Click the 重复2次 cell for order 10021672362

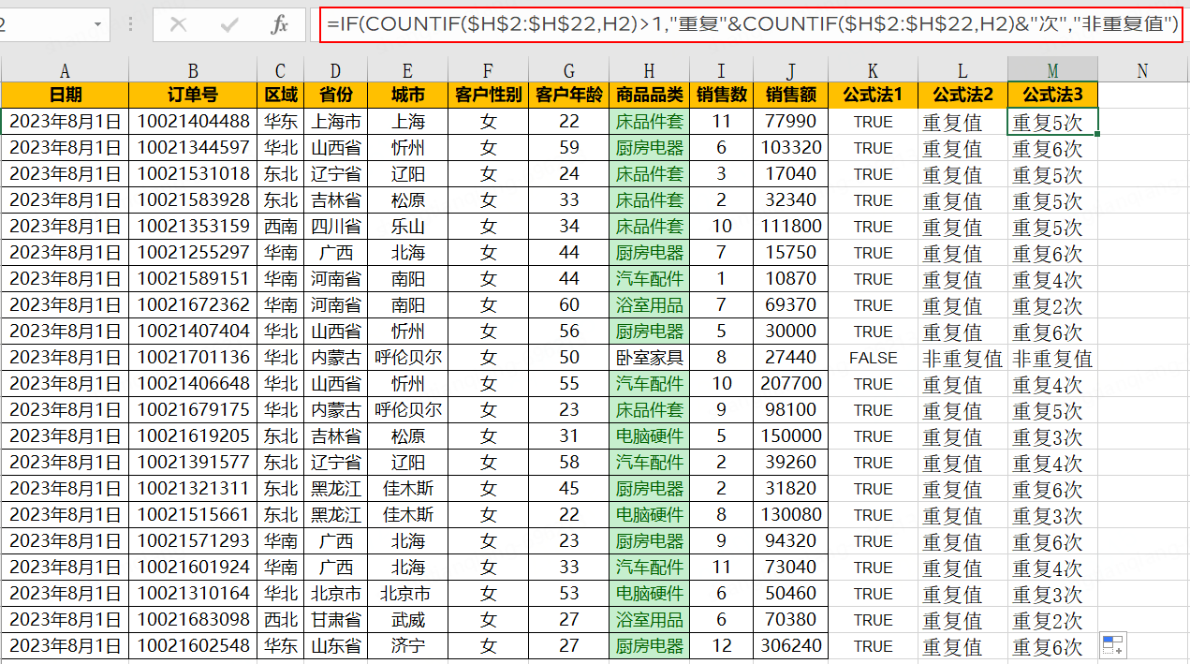pyautogui.click(x=1052, y=305)
